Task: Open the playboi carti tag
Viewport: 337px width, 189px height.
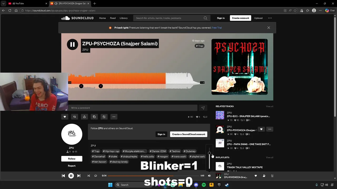Action: coord(197,156)
